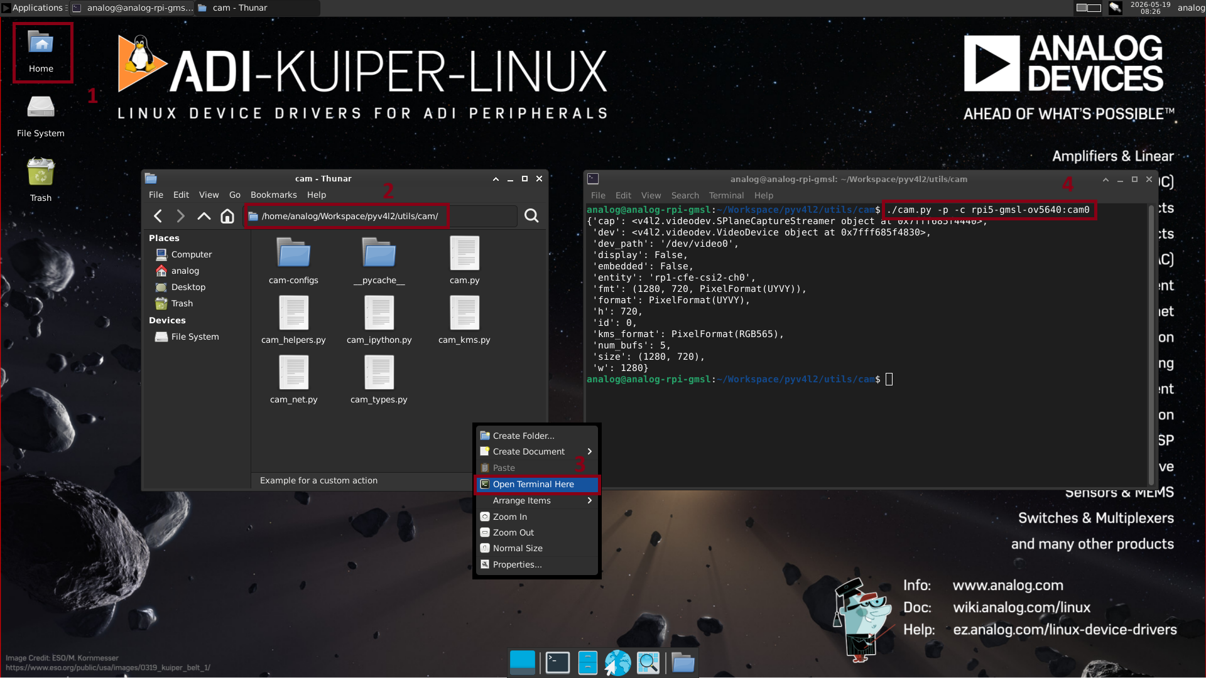Go back in Thunar navigation

pos(158,216)
